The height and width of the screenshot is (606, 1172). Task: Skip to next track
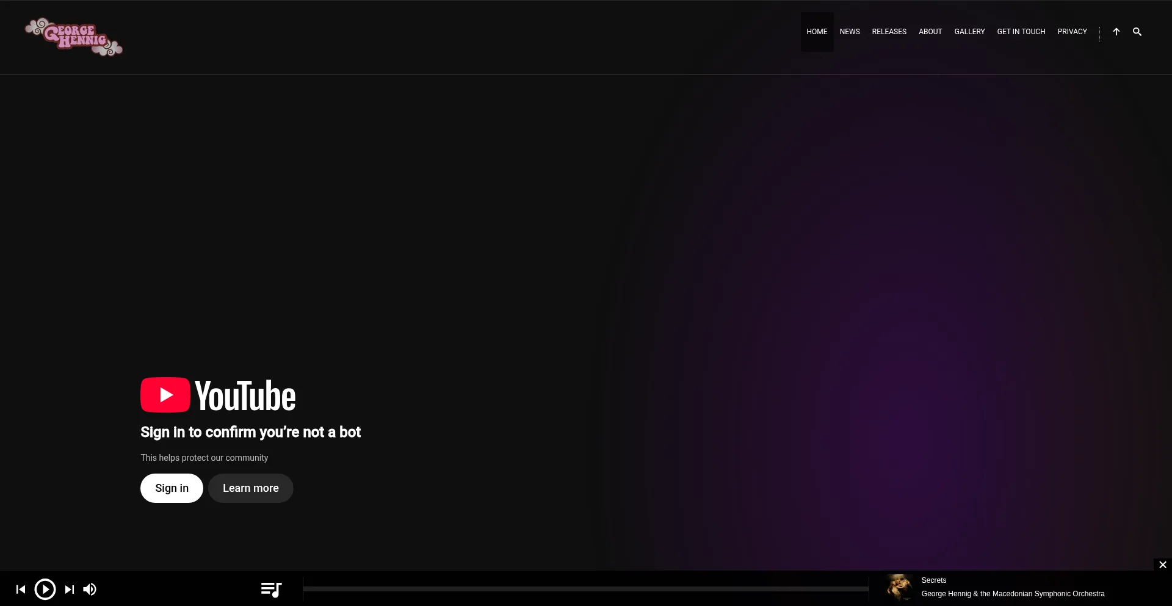tap(70, 589)
